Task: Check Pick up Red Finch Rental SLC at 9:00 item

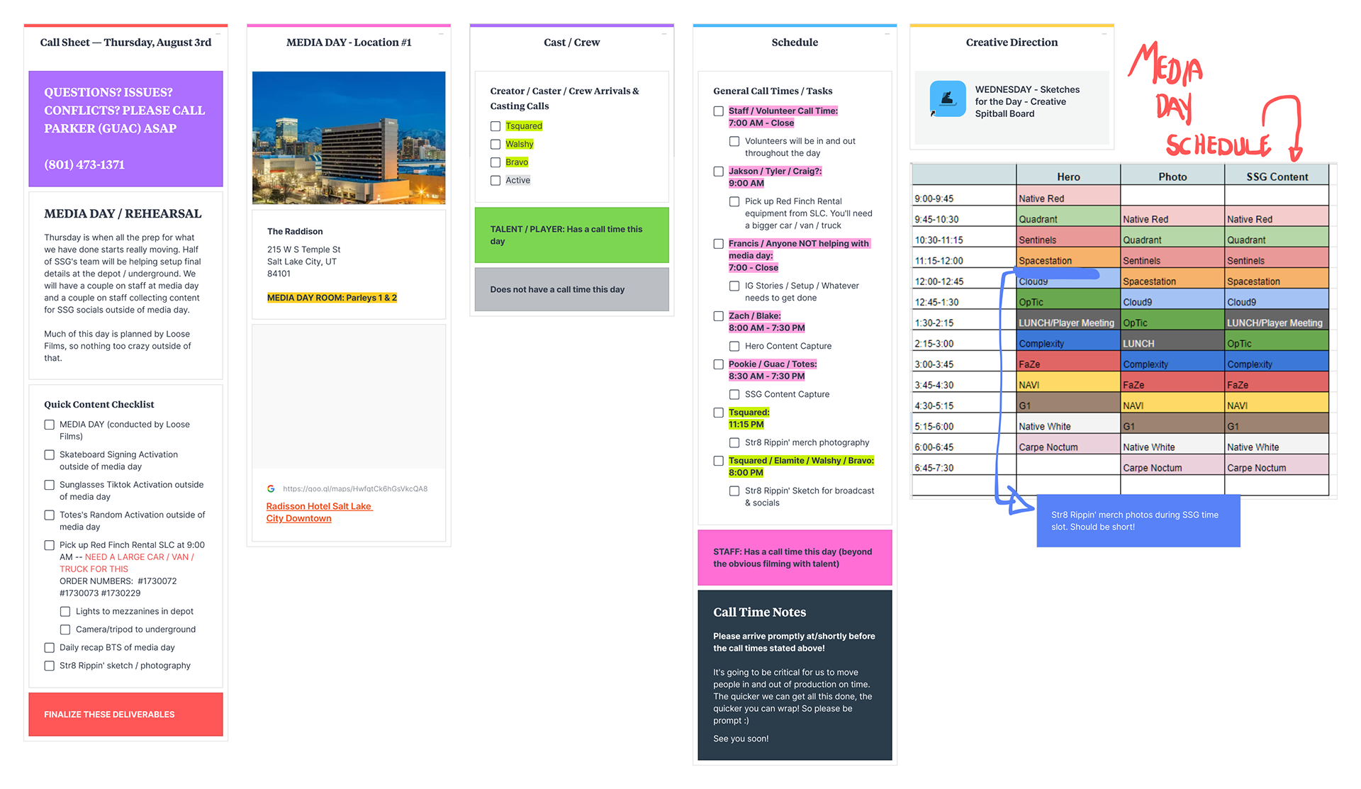Action: coord(49,545)
